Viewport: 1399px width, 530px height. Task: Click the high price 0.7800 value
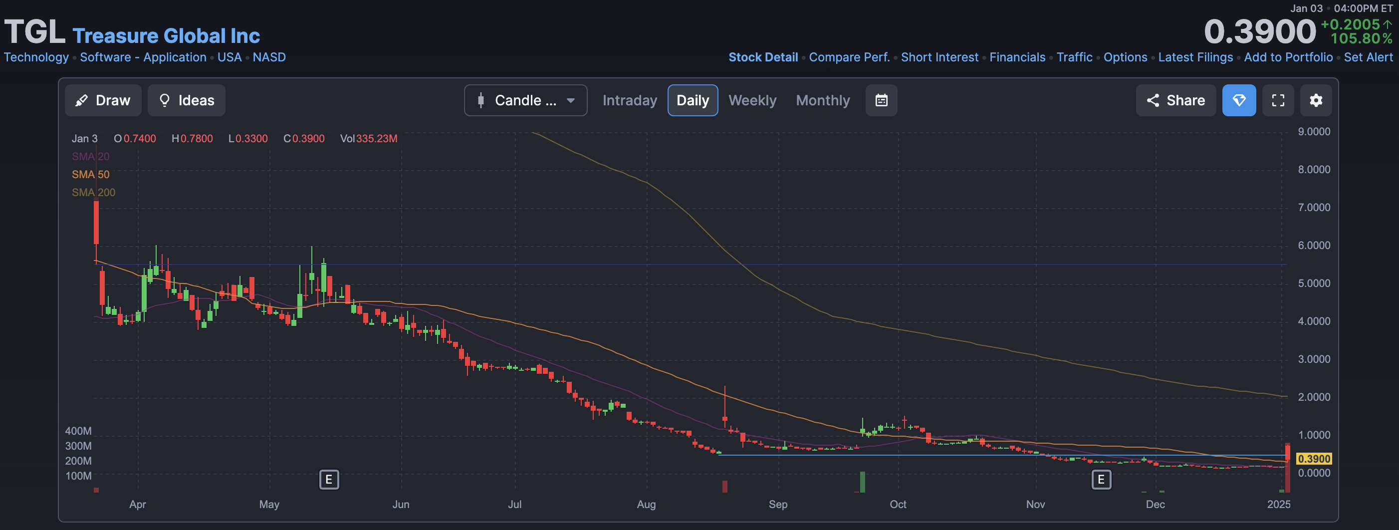197,138
